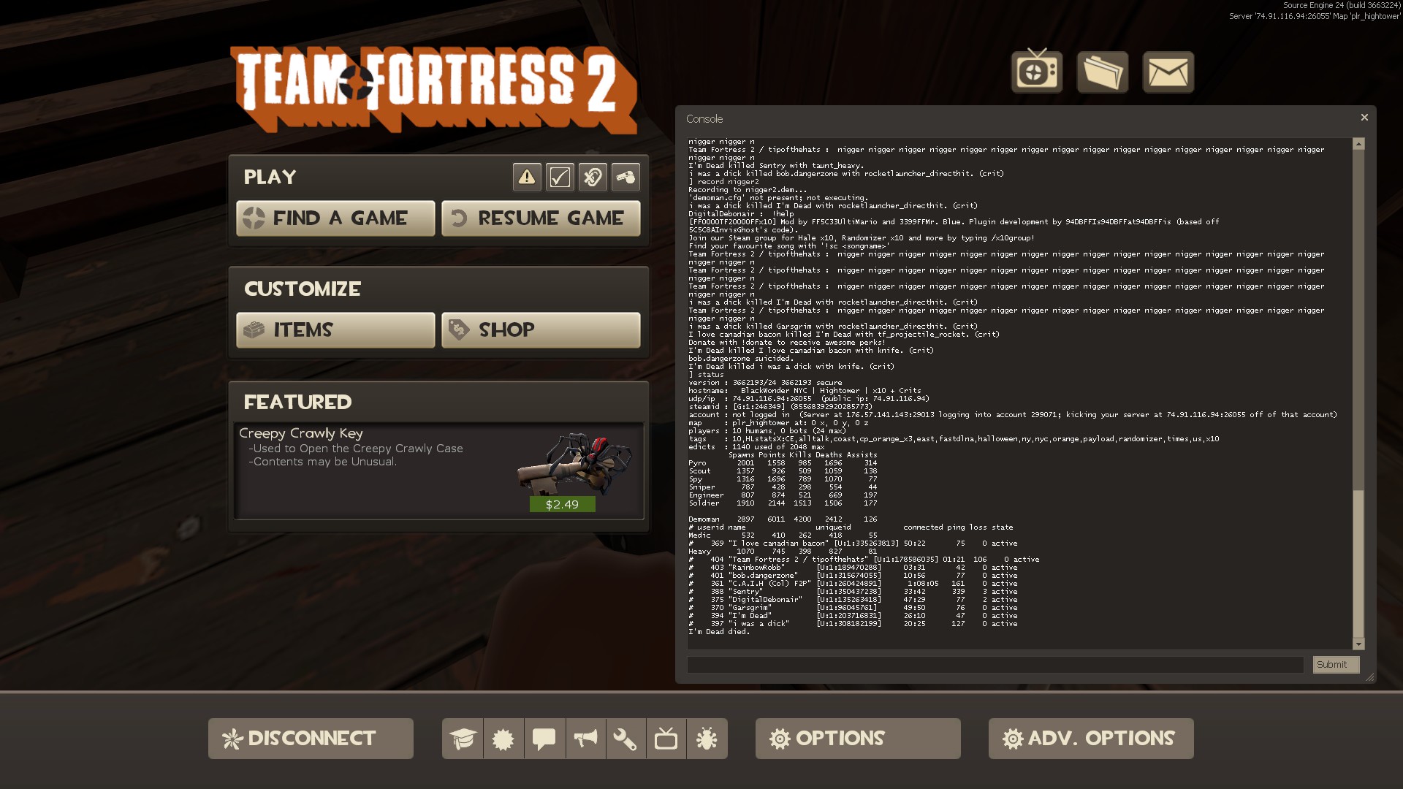This screenshot has height=789, width=1403.
Task: Click the bug report icon
Action: pos(707,739)
